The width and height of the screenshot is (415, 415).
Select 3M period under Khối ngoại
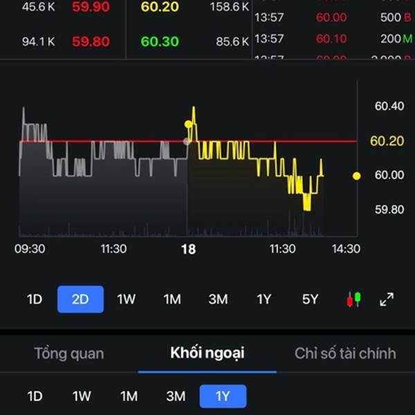[176, 396]
